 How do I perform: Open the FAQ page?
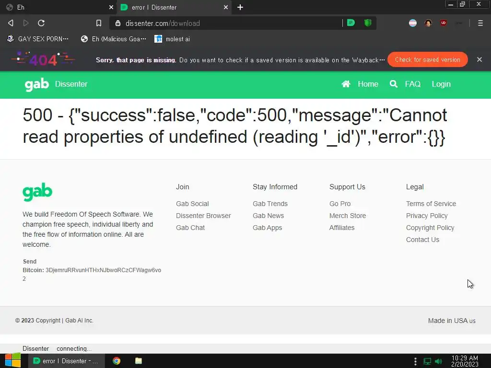tap(412, 84)
